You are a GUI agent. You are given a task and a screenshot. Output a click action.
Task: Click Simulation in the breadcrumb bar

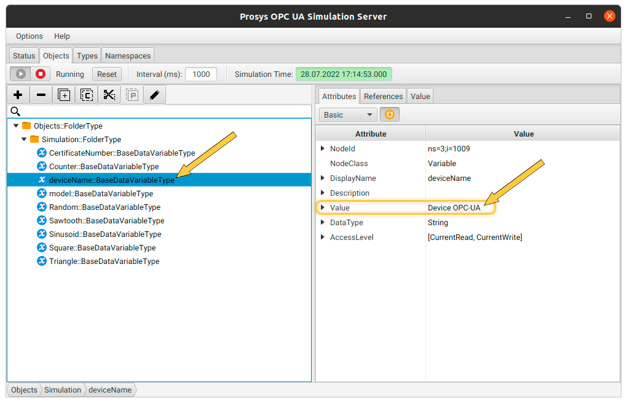tap(62, 390)
